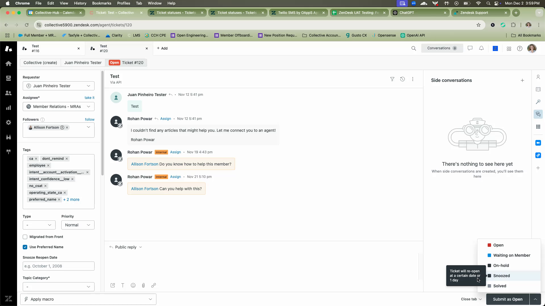Uncheck Use Preferred Name checkbox
Viewport: 545px width, 306px height.
tap(25, 247)
